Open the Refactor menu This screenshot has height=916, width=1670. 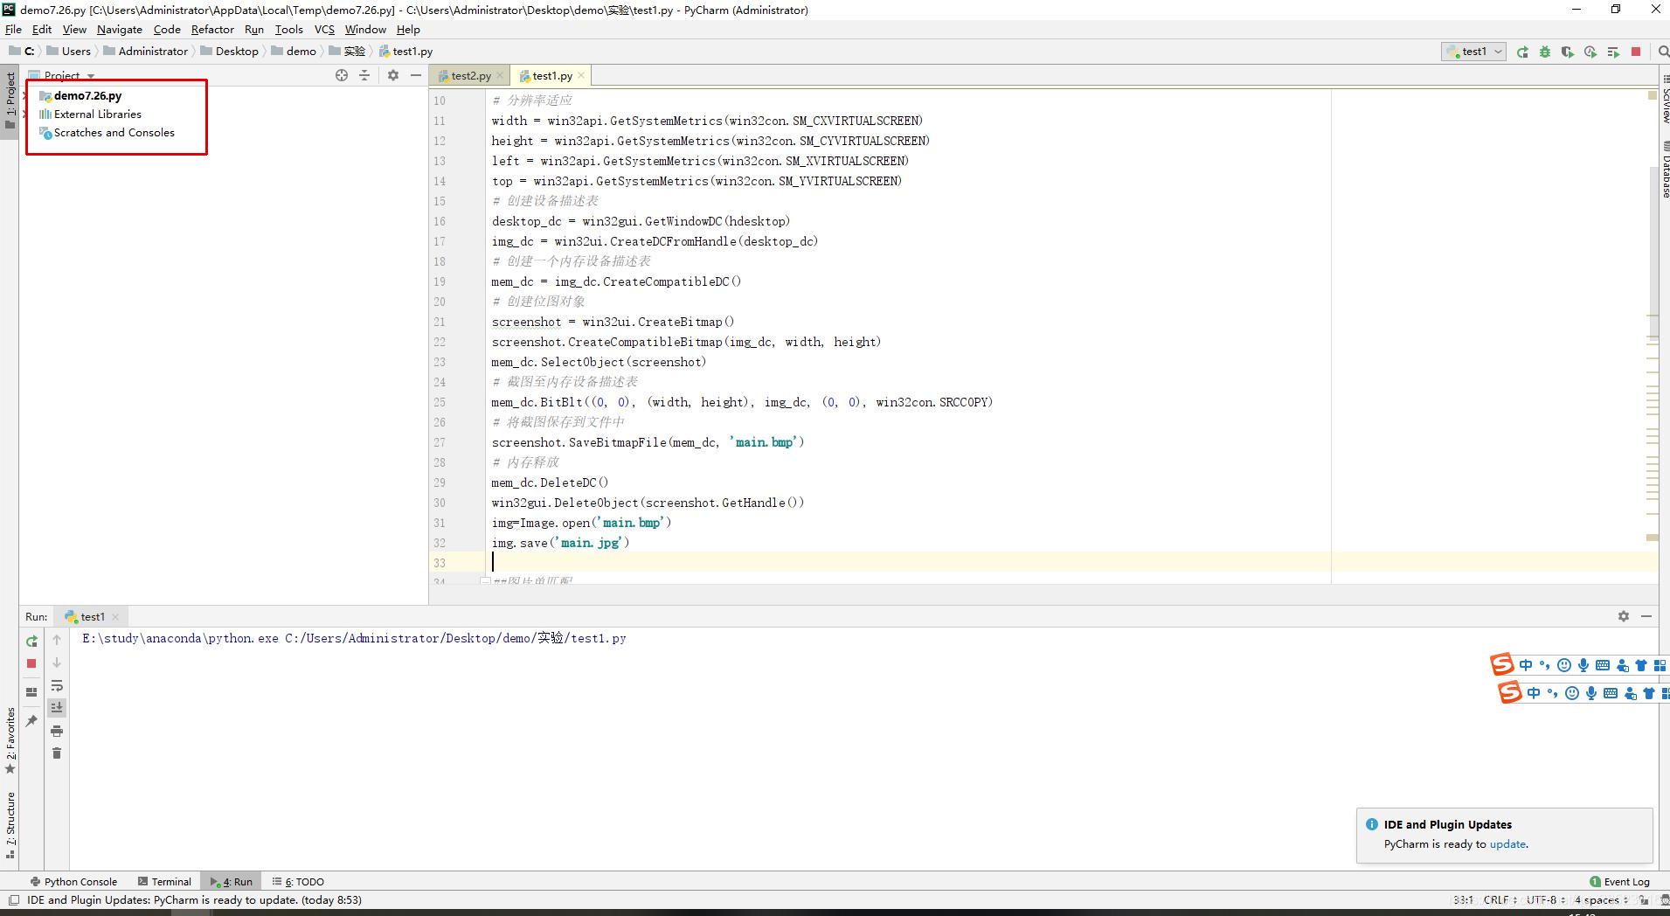coord(212,29)
